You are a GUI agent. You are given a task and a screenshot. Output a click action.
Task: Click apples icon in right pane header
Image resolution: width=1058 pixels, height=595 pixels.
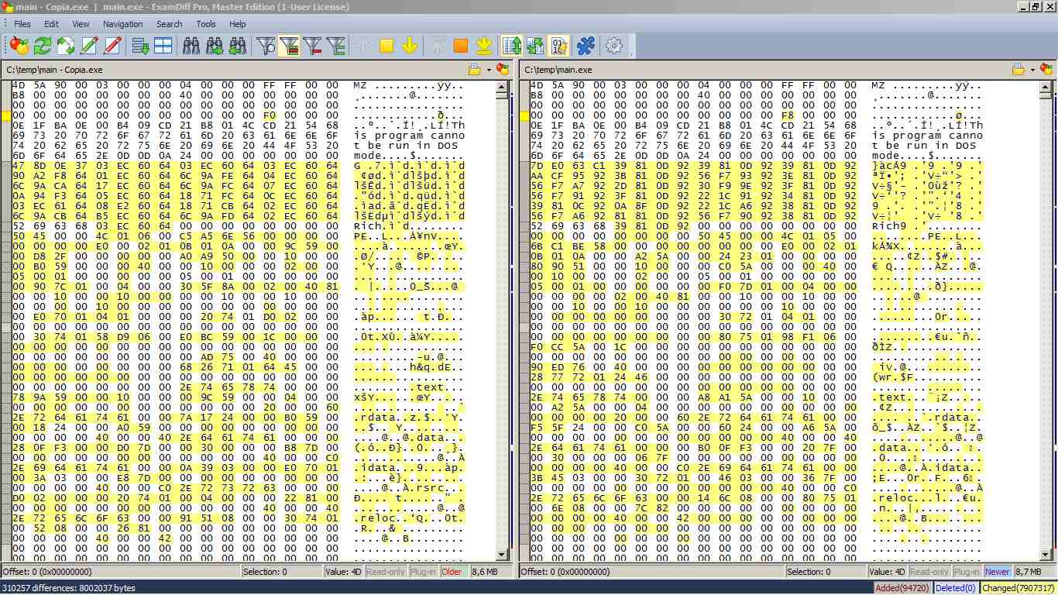click(x=1046, y=70)
